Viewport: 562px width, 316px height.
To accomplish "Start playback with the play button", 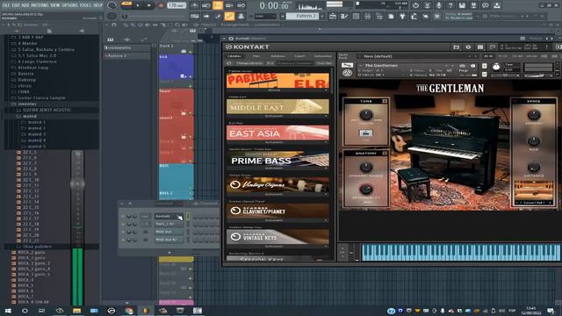I will [x=138, y=5].
